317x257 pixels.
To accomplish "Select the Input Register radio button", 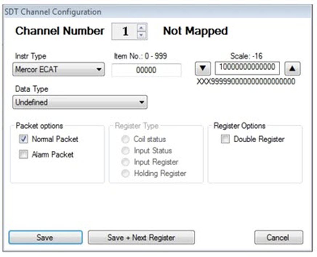I will coord(125,162).
